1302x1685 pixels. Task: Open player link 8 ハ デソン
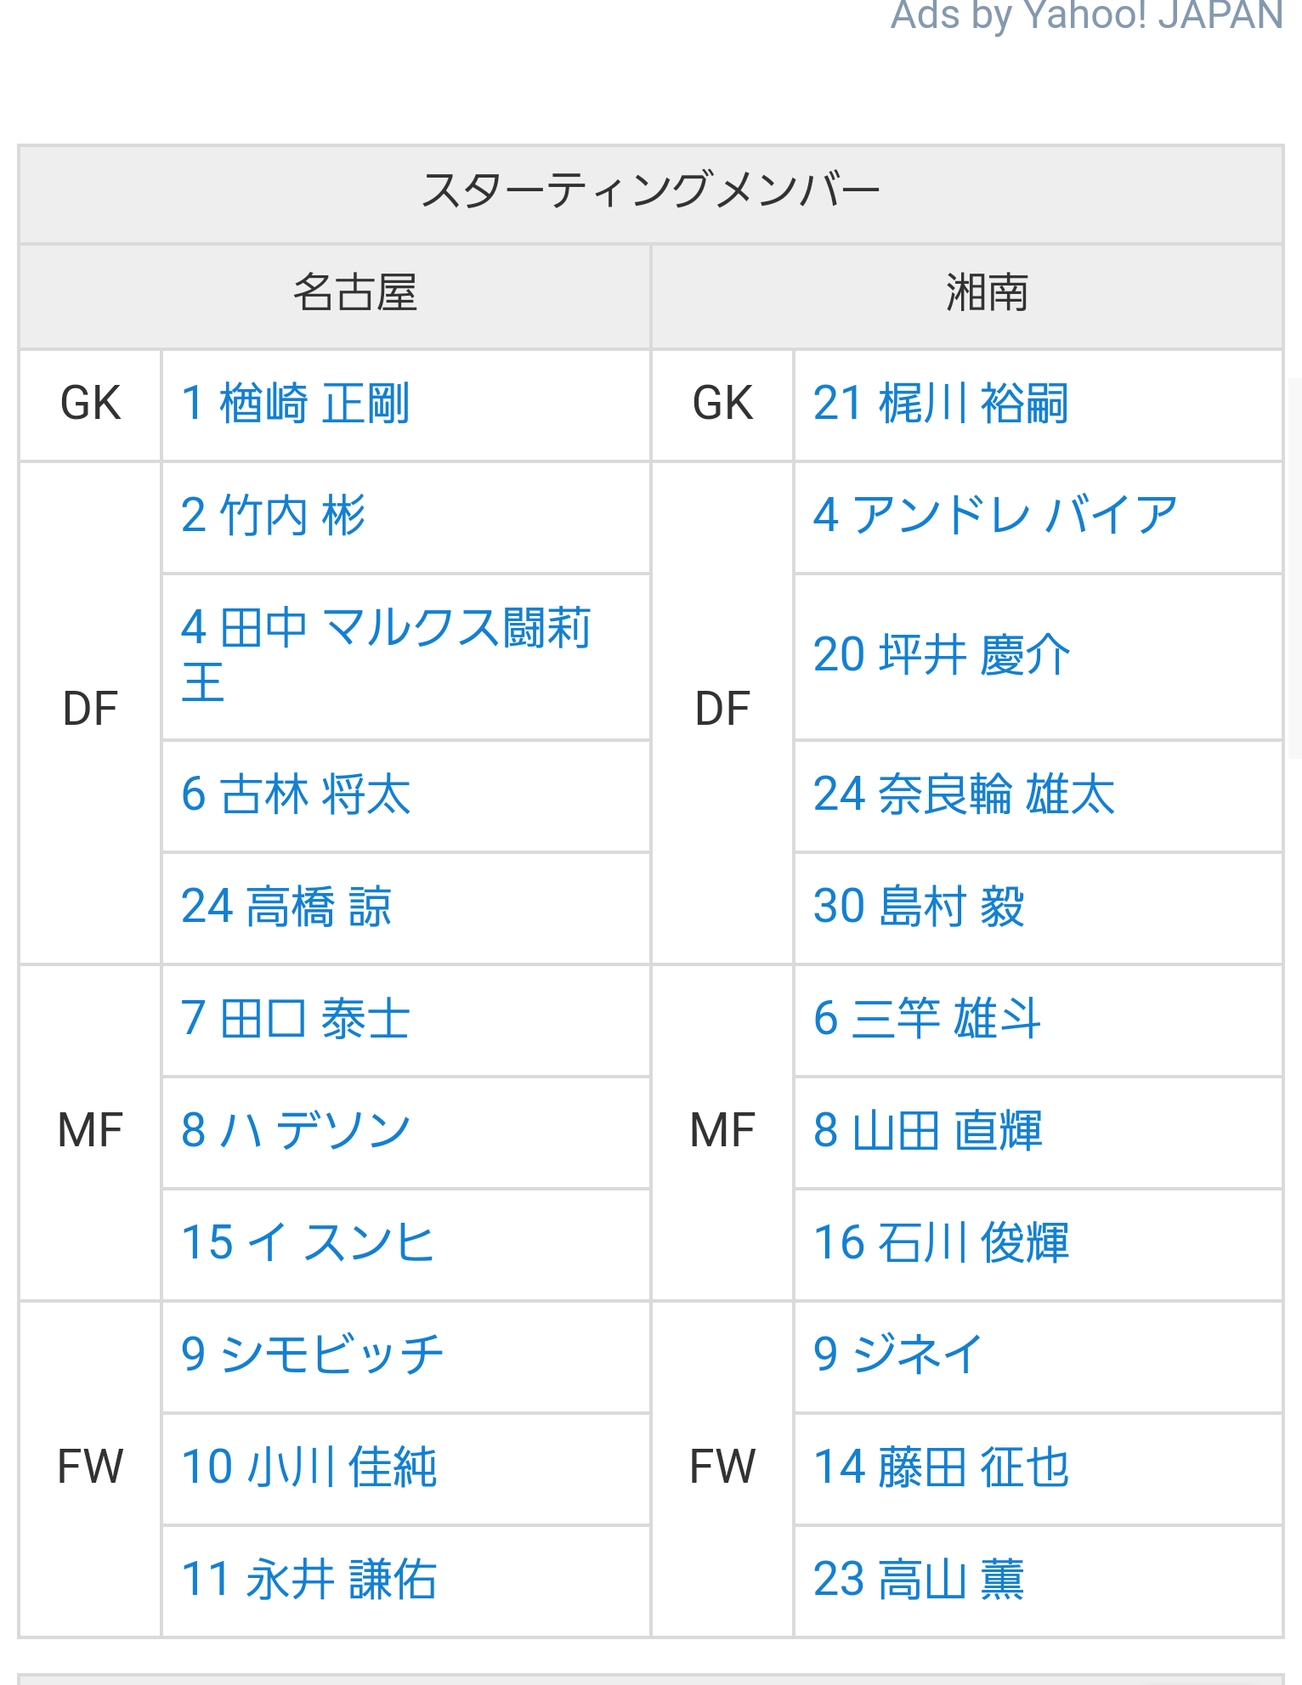coord(295,1131)
